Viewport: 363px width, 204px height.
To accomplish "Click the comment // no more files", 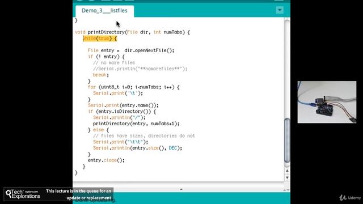I will click(114, 63).
